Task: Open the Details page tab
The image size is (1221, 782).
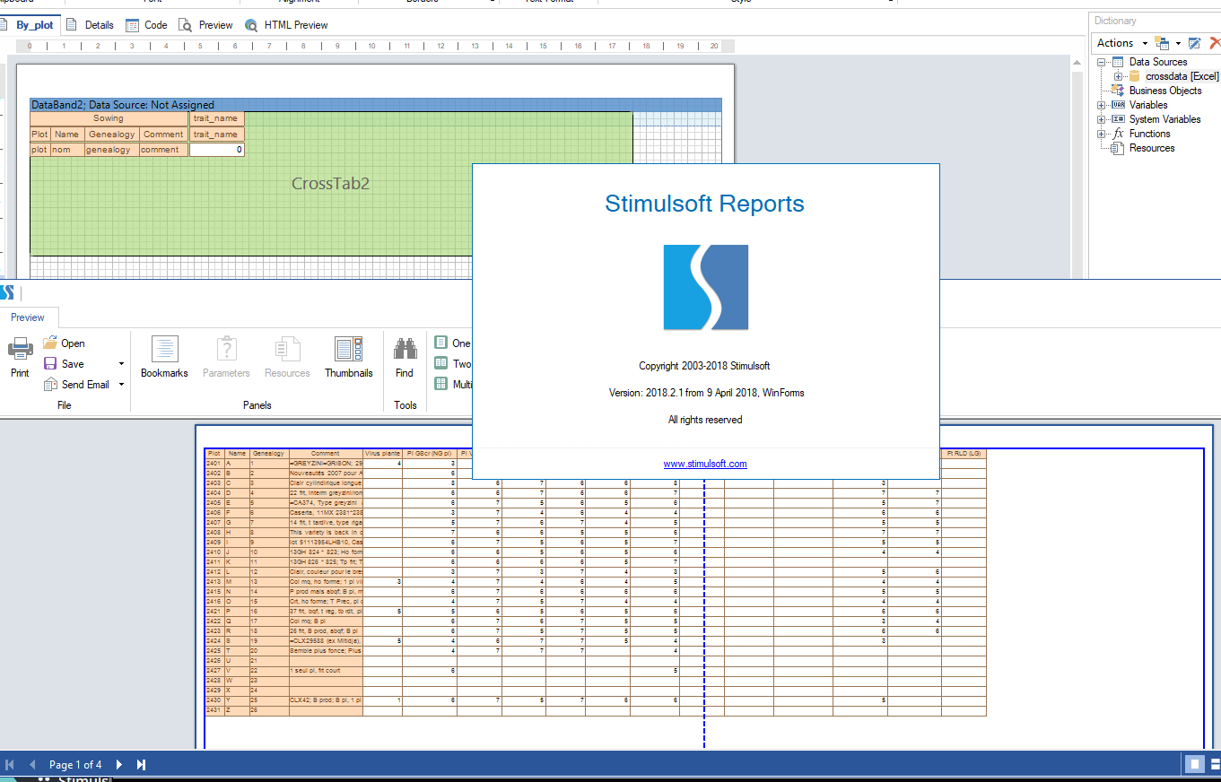Action: point(91,25)
